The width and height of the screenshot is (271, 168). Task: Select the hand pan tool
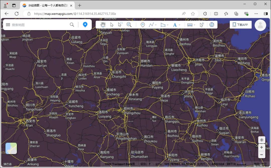tap(103, 25)
